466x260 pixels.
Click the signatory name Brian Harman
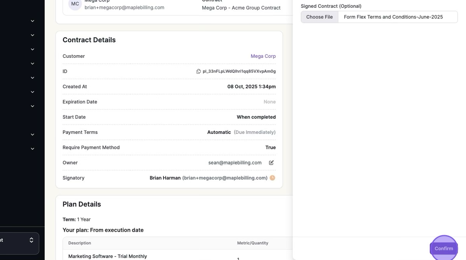(165, 178)
